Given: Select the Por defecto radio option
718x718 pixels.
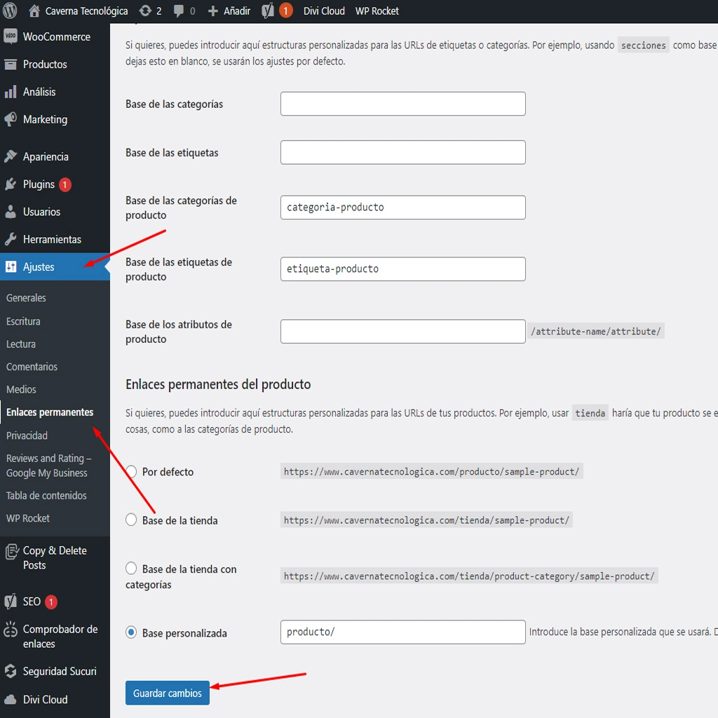Looking at the screenshot, I should (x=131, y=471).
